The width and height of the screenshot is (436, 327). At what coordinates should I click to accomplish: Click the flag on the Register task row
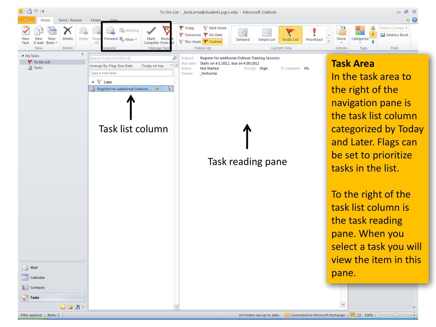click(170, 89)
